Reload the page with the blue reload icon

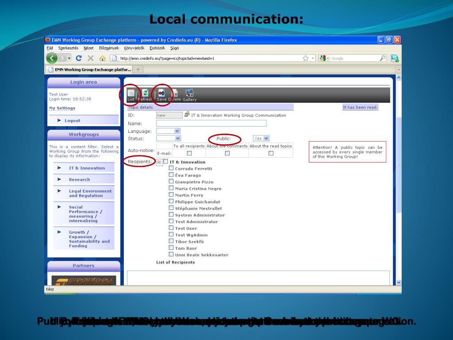(79, 58)
